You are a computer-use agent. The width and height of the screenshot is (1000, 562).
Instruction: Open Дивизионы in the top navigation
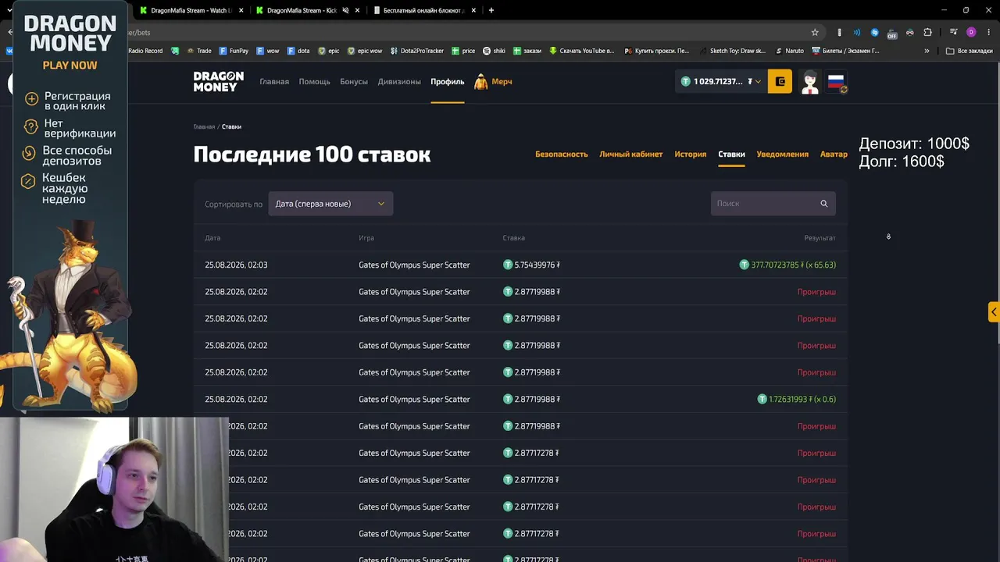pos(399,81)
